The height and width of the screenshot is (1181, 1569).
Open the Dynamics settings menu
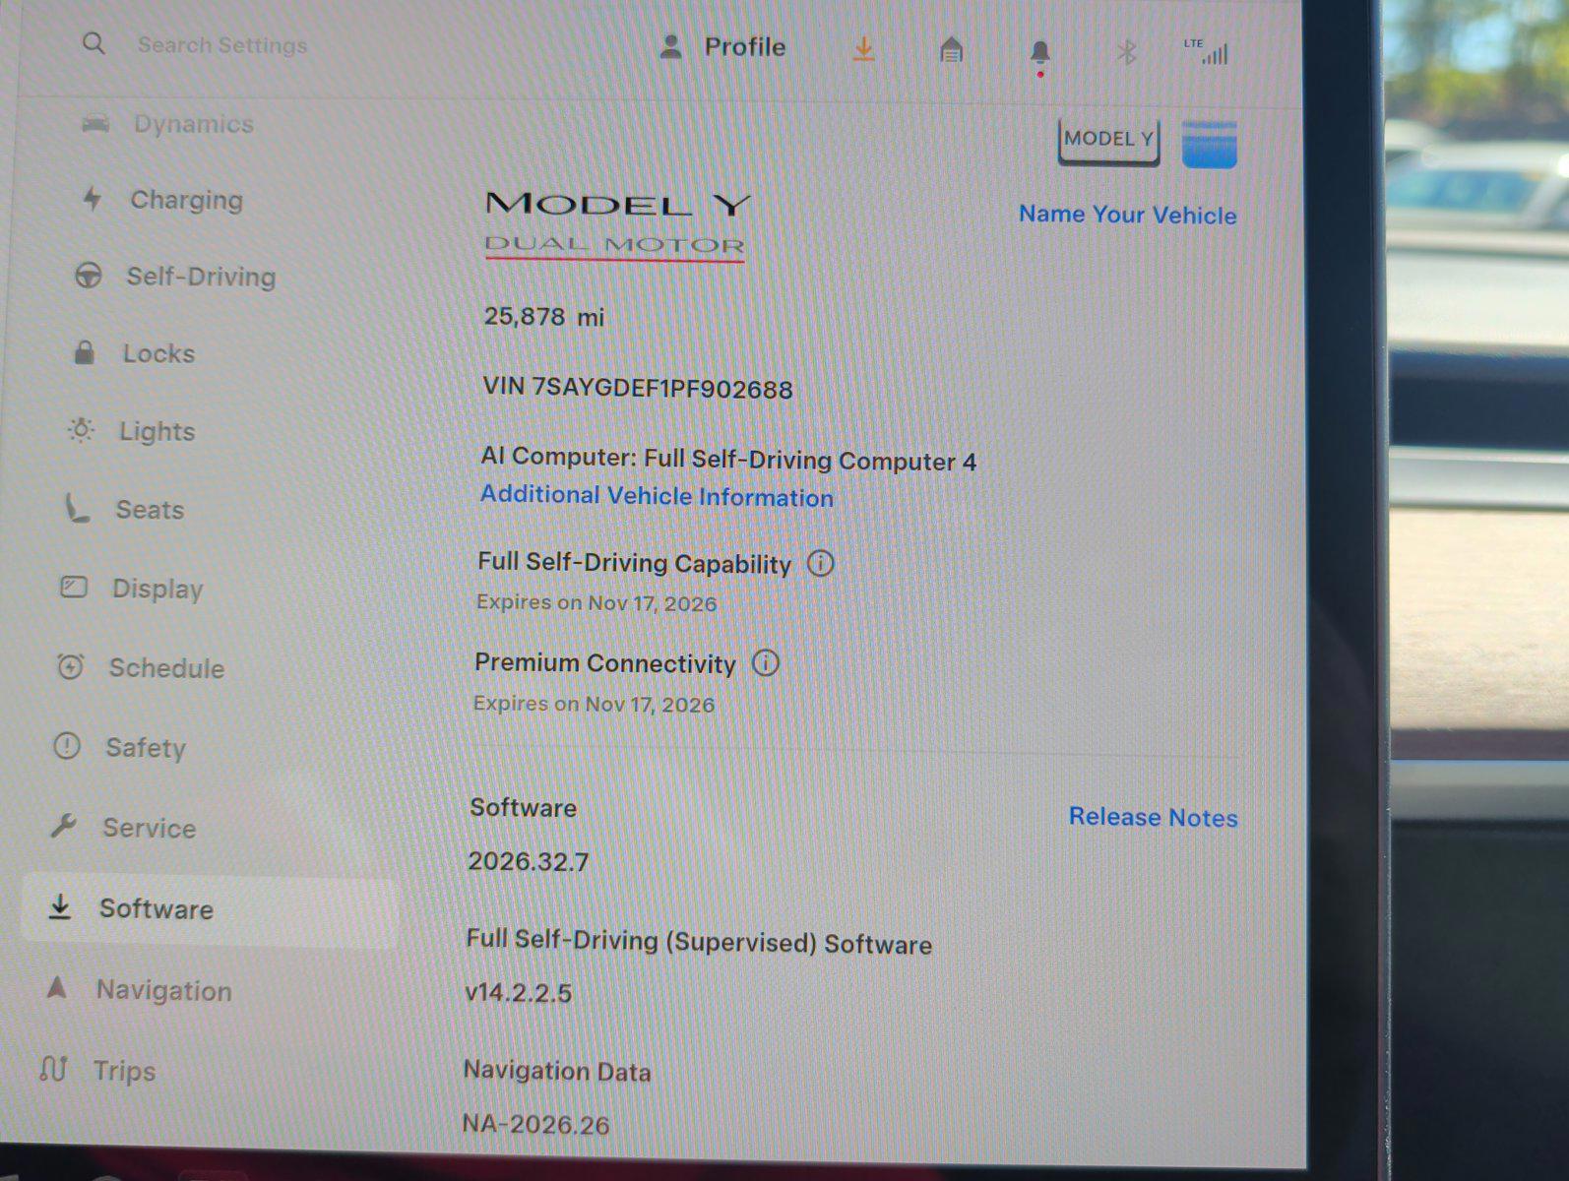[x=167, y=124]
